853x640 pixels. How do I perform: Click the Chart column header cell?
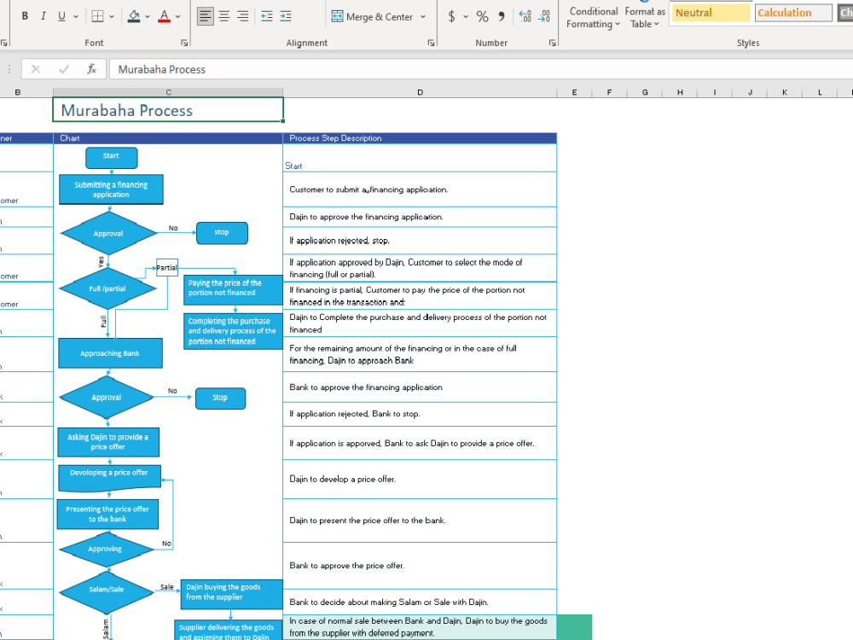pos(168,138)
